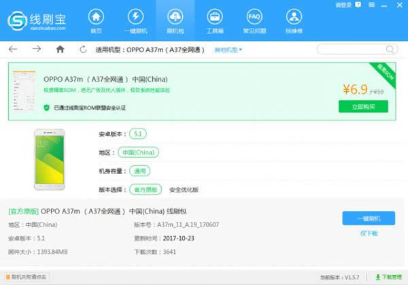
Task: Refresh the page with the reload icon
Action: [x=83, y=50]
